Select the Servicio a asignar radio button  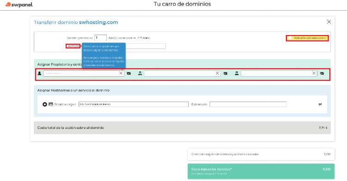45,104
